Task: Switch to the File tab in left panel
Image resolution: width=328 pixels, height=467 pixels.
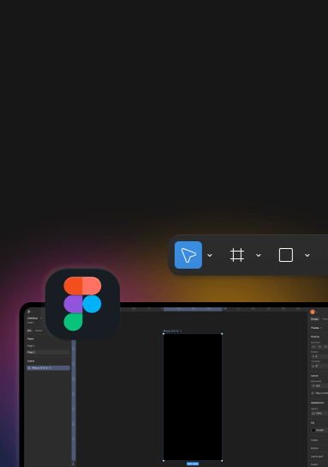Action: (x=29, y=331)
